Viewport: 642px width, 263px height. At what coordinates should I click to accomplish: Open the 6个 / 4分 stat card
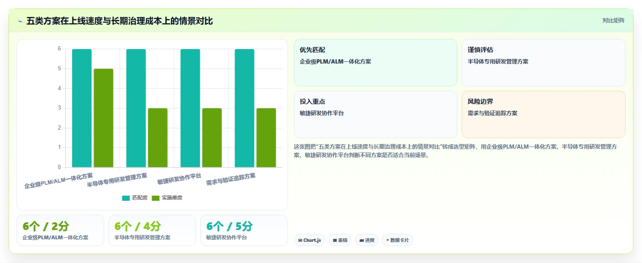152,230
